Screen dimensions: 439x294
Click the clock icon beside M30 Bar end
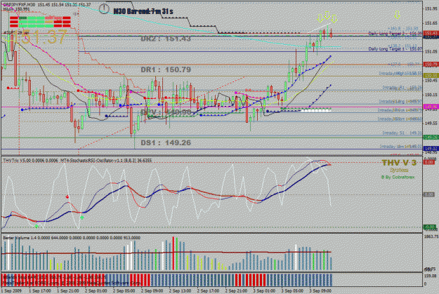[104, 8]
